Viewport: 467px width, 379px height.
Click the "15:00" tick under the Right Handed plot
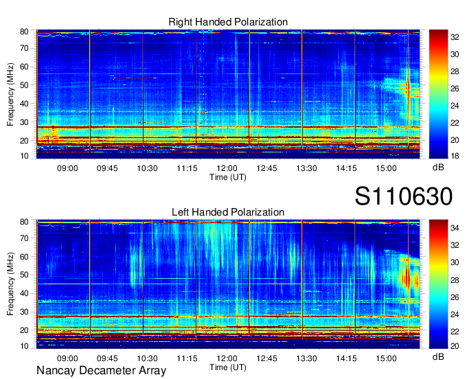point(386,168)
